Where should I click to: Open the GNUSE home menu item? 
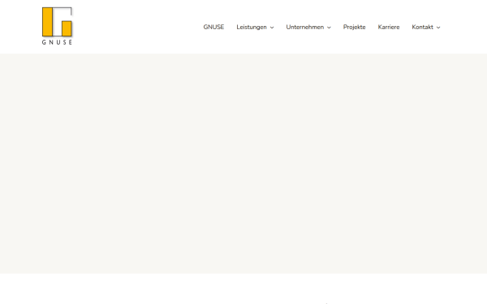coord(213,27)
